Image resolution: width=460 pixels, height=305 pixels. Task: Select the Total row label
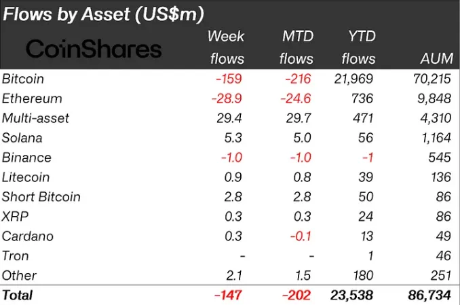click(18, 295)
